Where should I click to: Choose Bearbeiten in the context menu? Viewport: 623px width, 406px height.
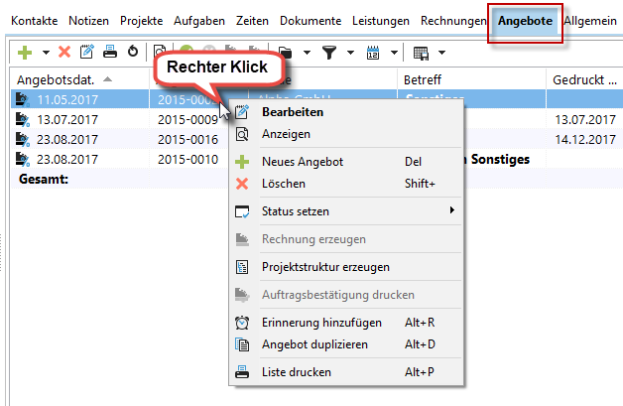292,112
